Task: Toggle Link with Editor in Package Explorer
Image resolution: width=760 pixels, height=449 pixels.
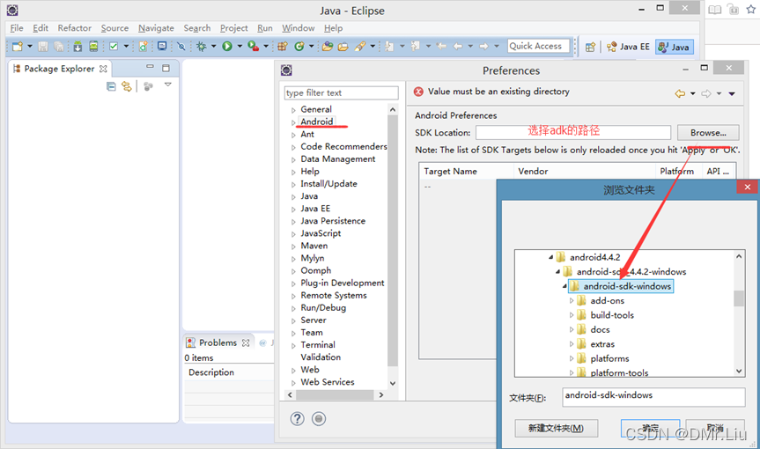Action: pos(127,86)
